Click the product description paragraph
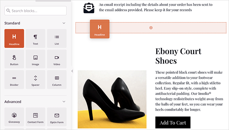The image size is (229, 130). (189, 91)
